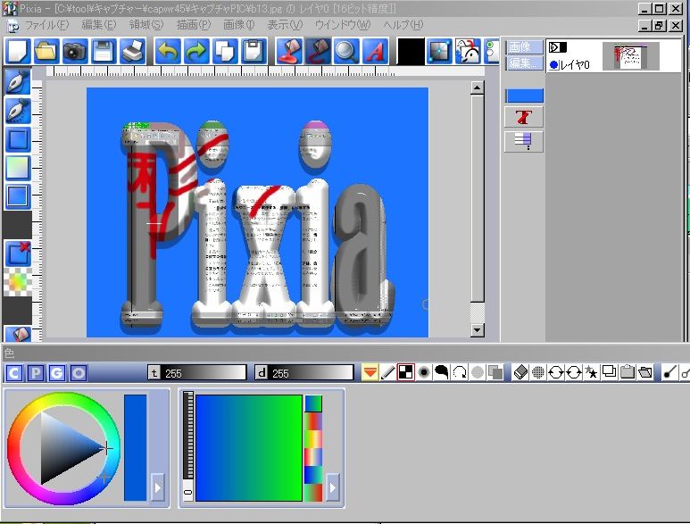Create a new blank document
The image size is (690, 524).
click(18, 52)
